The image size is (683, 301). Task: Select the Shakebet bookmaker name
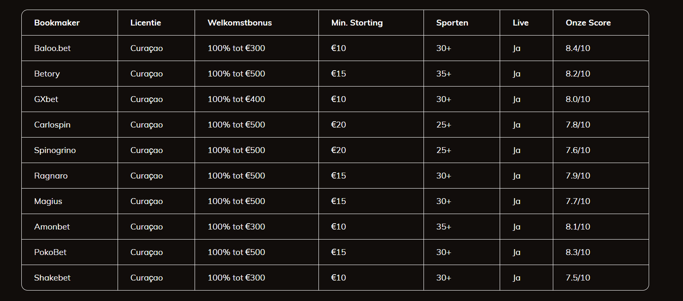pyautogui.click(x=52, y=278)
